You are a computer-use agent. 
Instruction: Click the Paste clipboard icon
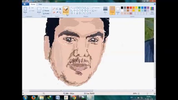25,9
